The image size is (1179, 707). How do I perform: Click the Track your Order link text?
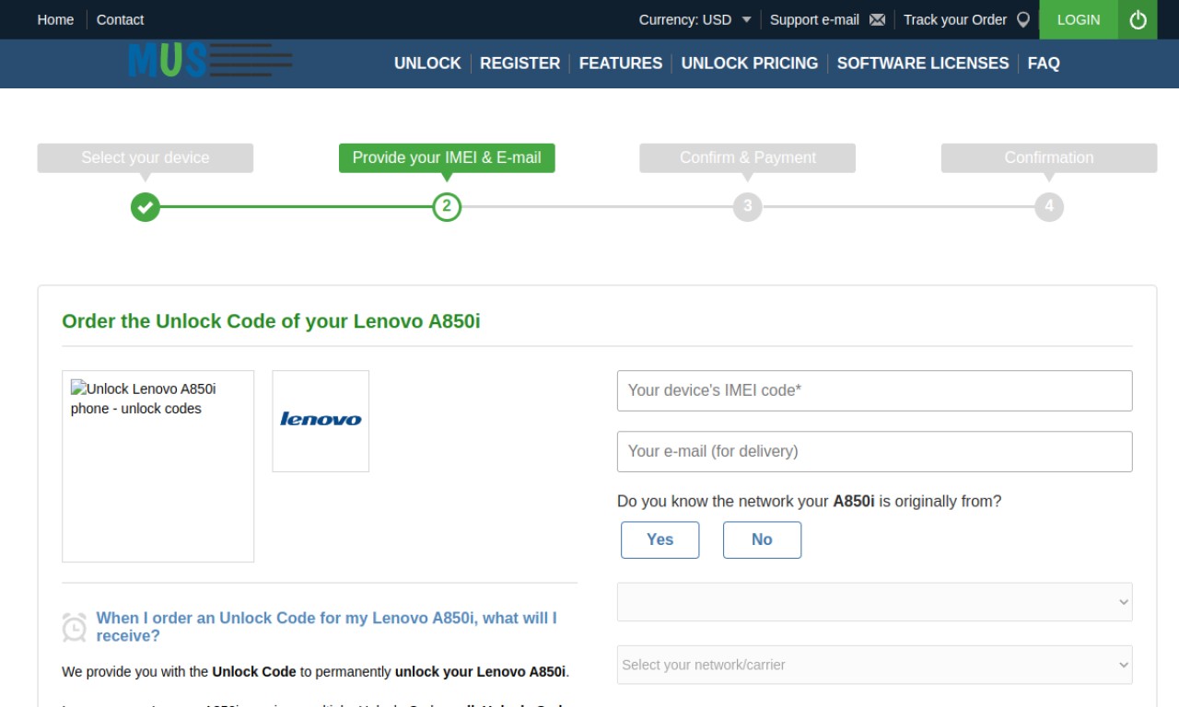tap(955, 19)
